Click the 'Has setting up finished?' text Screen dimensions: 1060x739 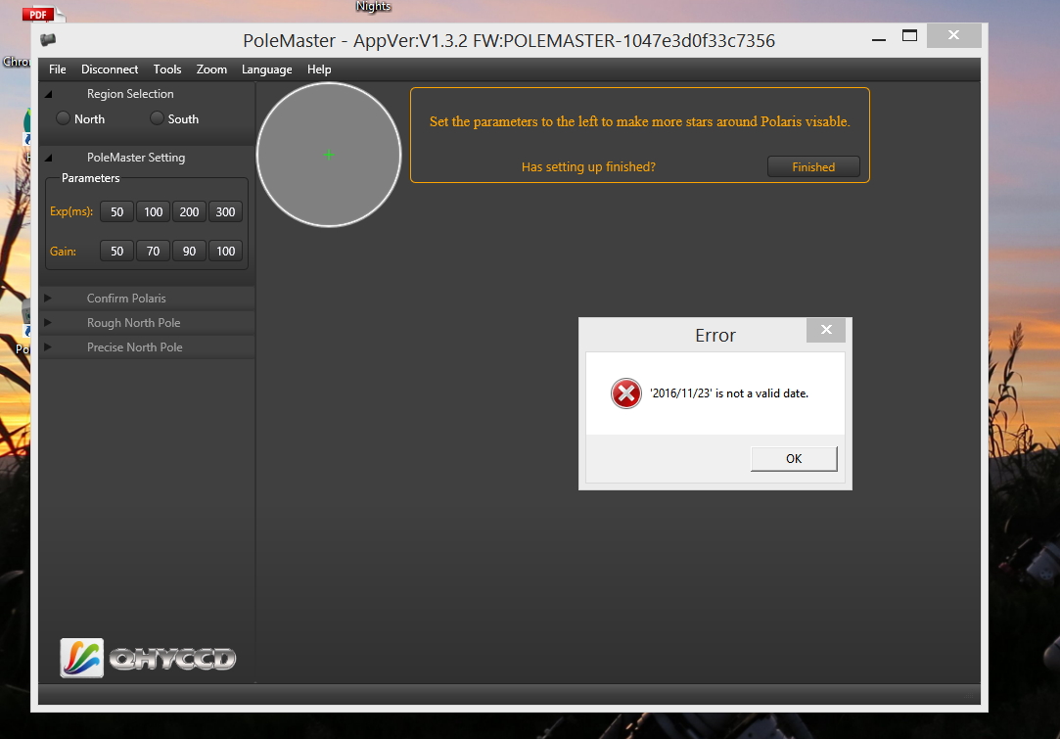point(588,166)
